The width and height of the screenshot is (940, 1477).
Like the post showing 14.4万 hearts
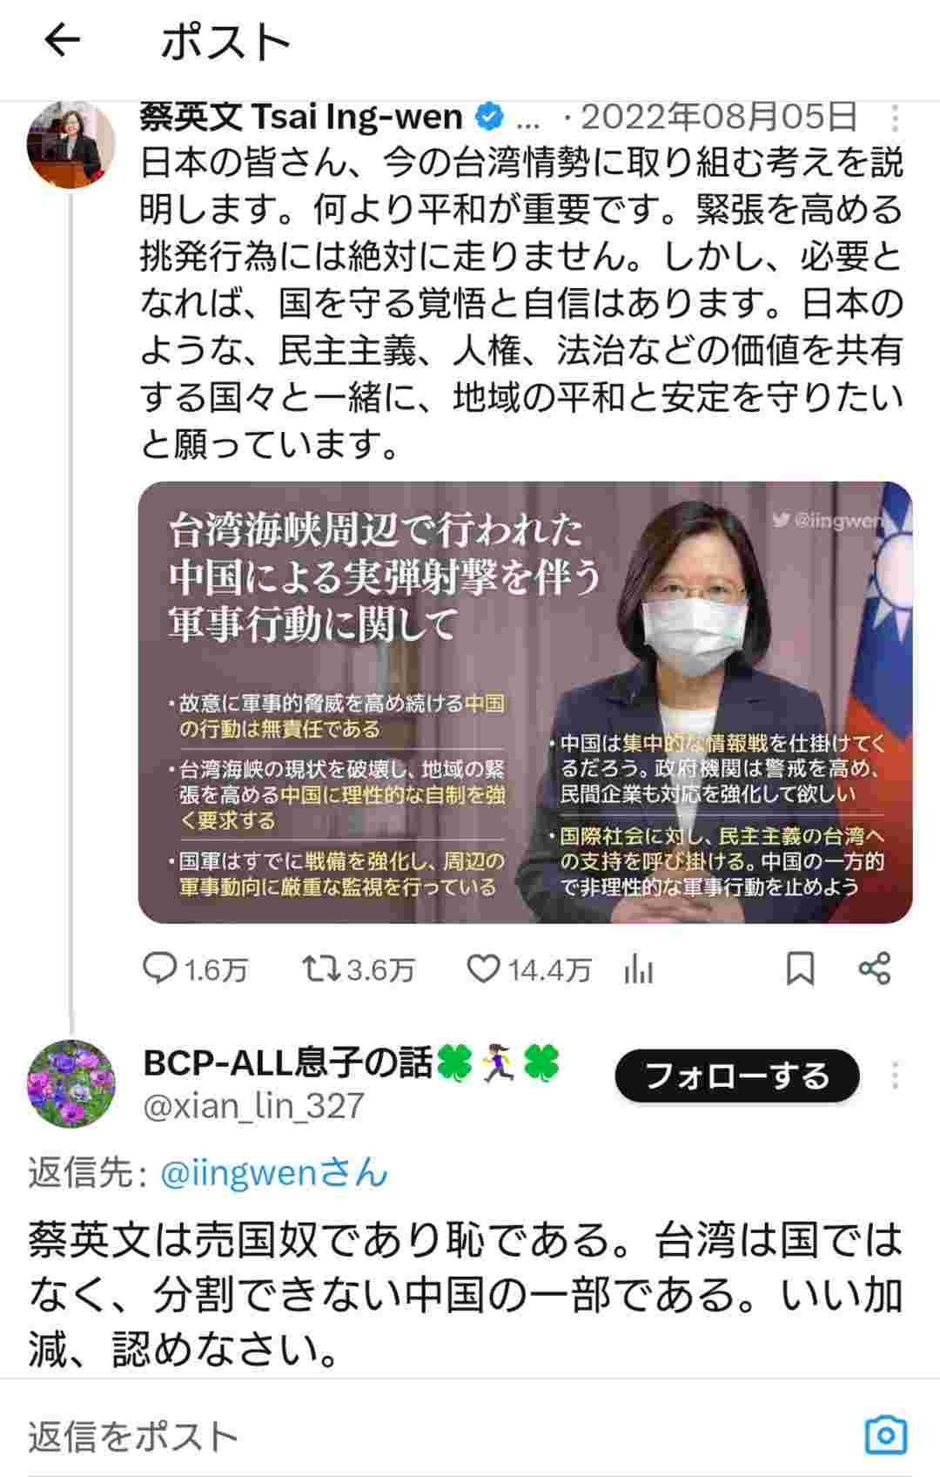[528, 969]
